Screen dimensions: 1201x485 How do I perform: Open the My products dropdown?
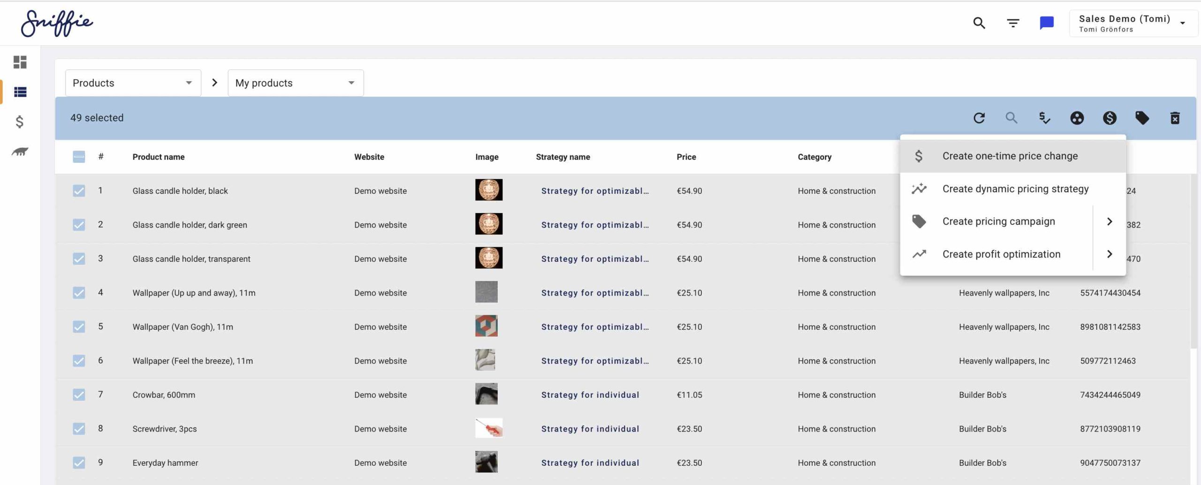(x=296, y=83)
